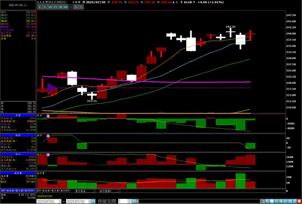Click the drawing tool icon before the bell

point(295,201)
